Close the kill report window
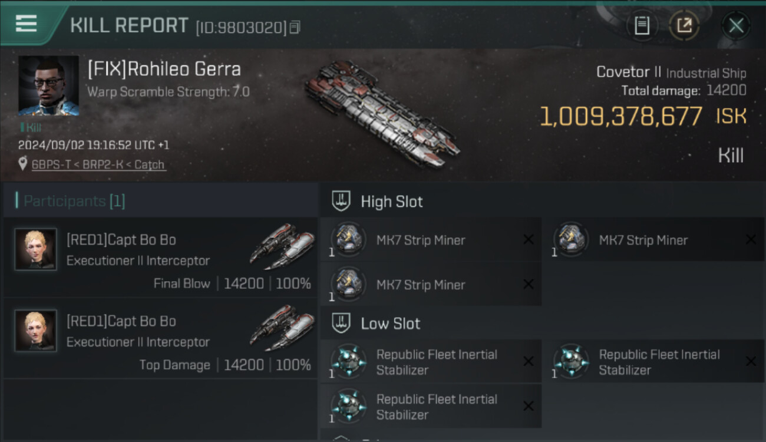Viewport: 766px width, 442px height. point(736,25)
